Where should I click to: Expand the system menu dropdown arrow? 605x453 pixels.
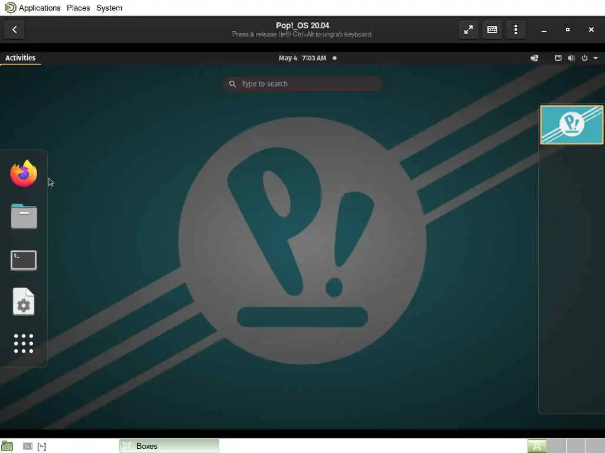click(x=596, y=58)
